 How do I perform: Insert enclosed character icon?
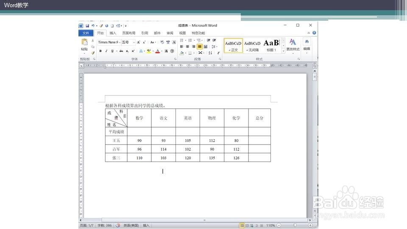coord(172,51)
